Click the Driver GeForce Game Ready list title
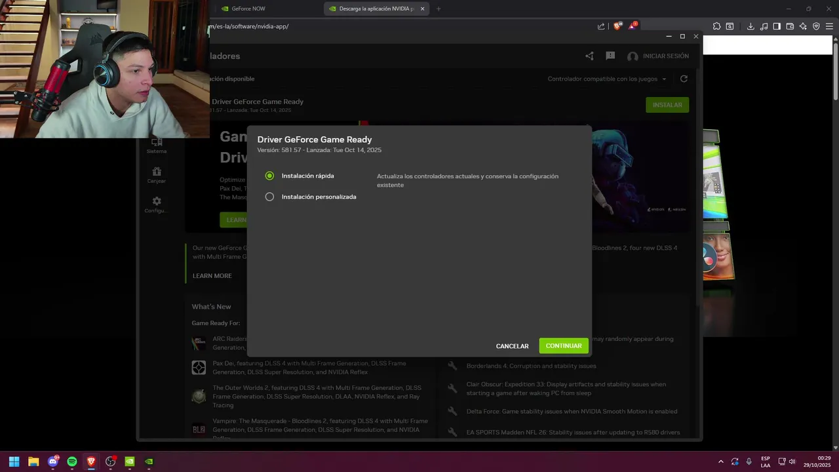This screenshot has height=472, width=839. click(258, 102)
